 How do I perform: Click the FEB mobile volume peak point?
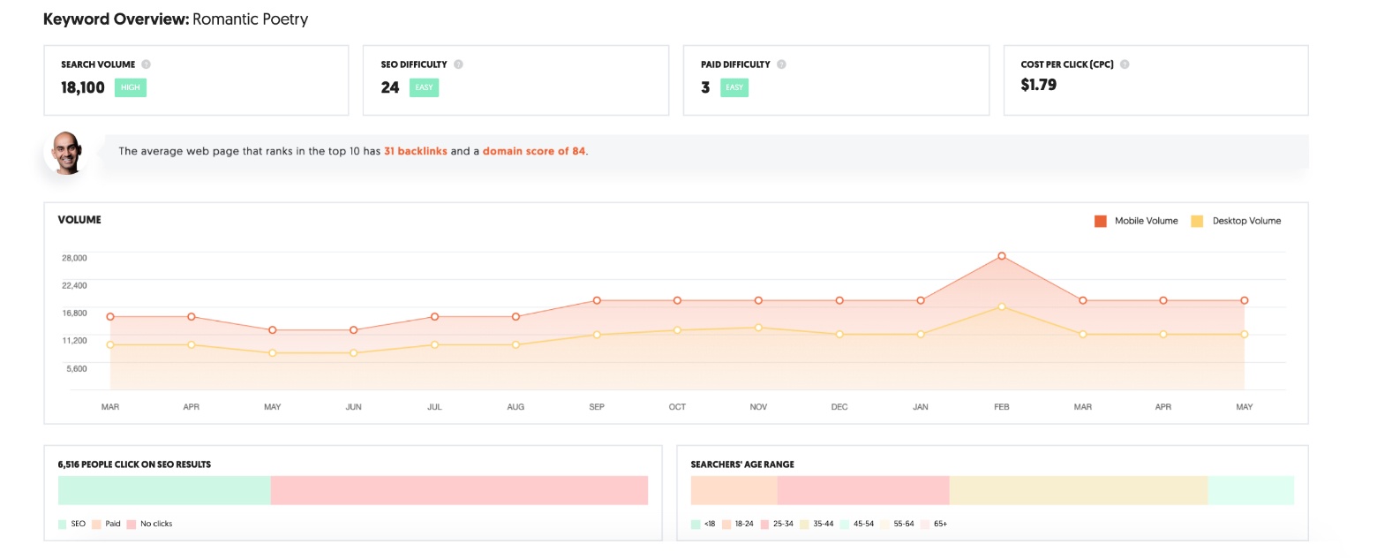click(x=1002, y=256)
